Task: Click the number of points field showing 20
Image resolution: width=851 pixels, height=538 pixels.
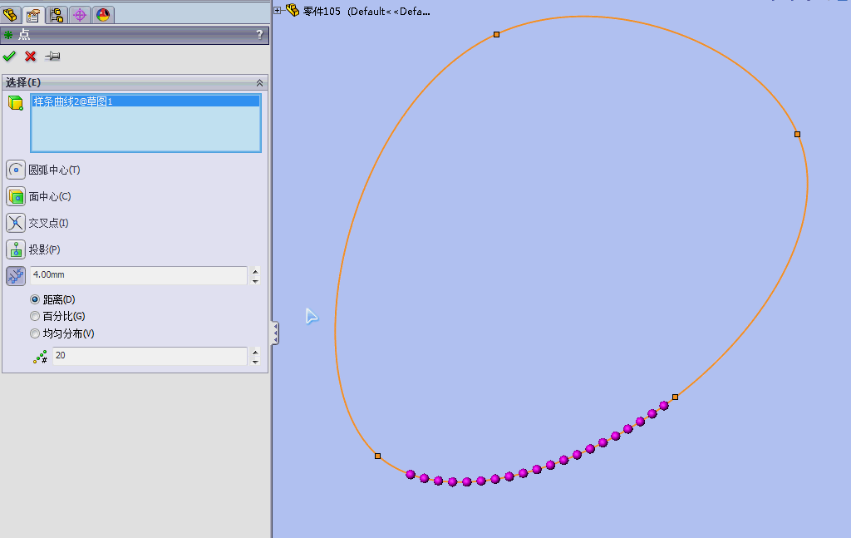Action: point(150,356)
